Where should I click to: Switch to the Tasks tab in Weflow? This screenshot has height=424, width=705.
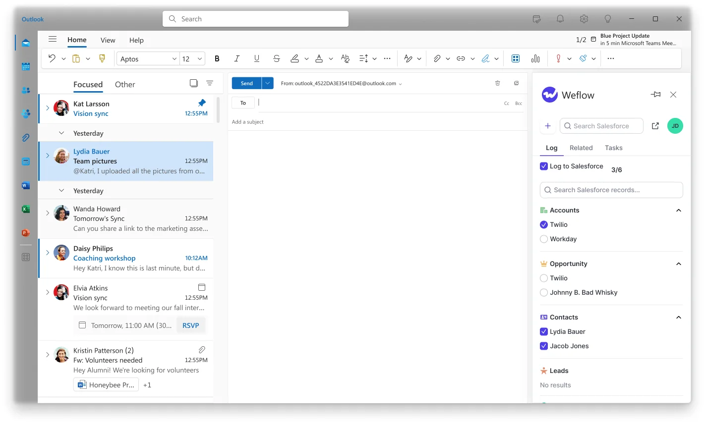click(x=614, y=148)
